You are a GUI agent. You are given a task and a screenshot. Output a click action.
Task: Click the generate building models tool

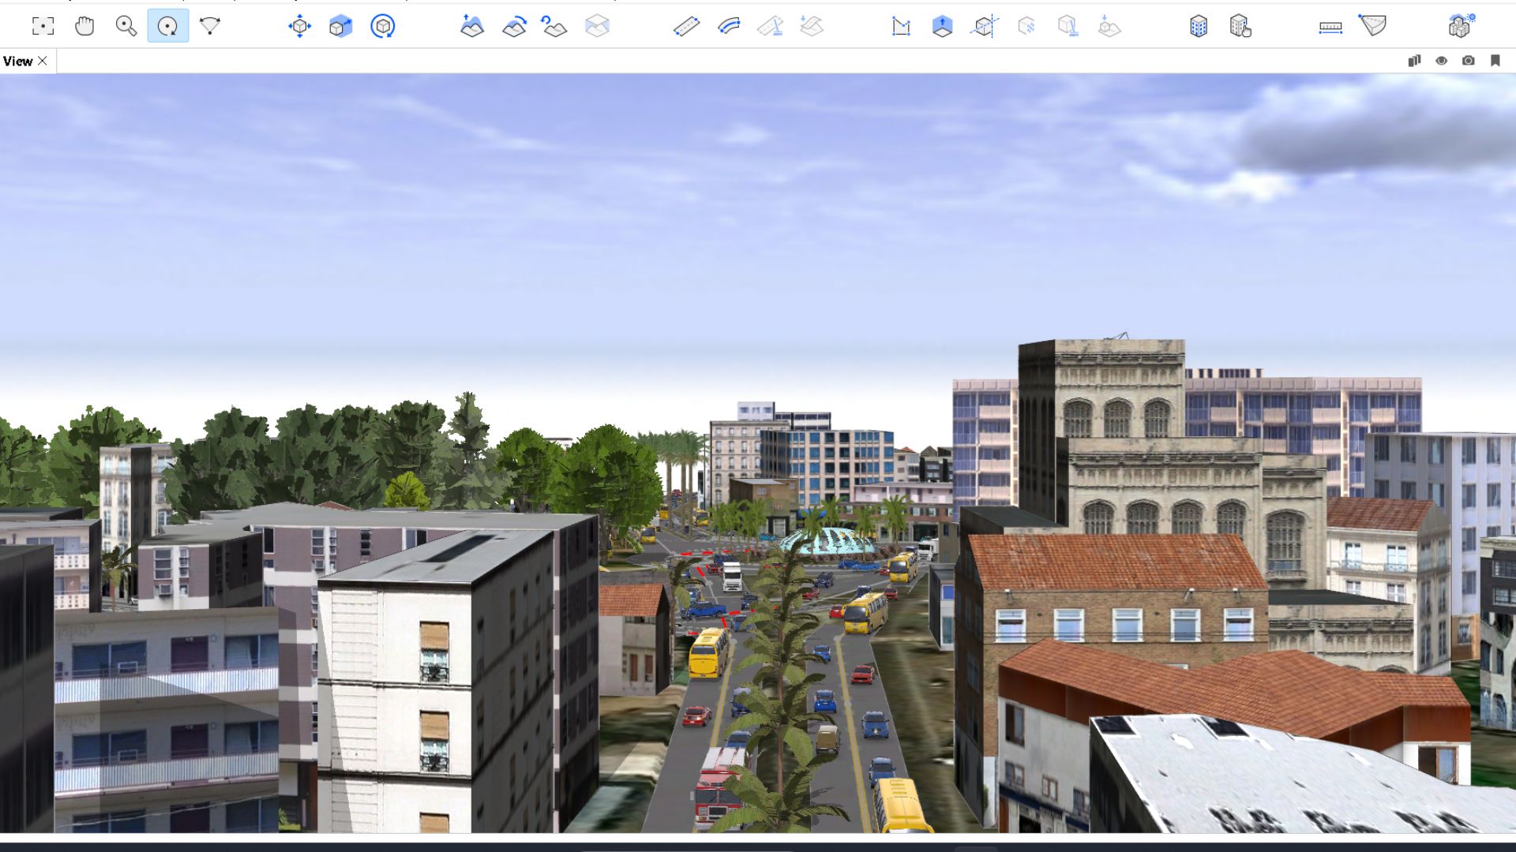1199,26
